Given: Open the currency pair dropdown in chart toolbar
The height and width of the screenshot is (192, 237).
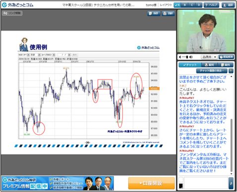Looking at the screenshot, I should coord(24,55).
